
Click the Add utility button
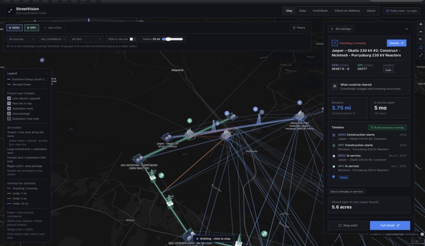click(x=53, y=27)
